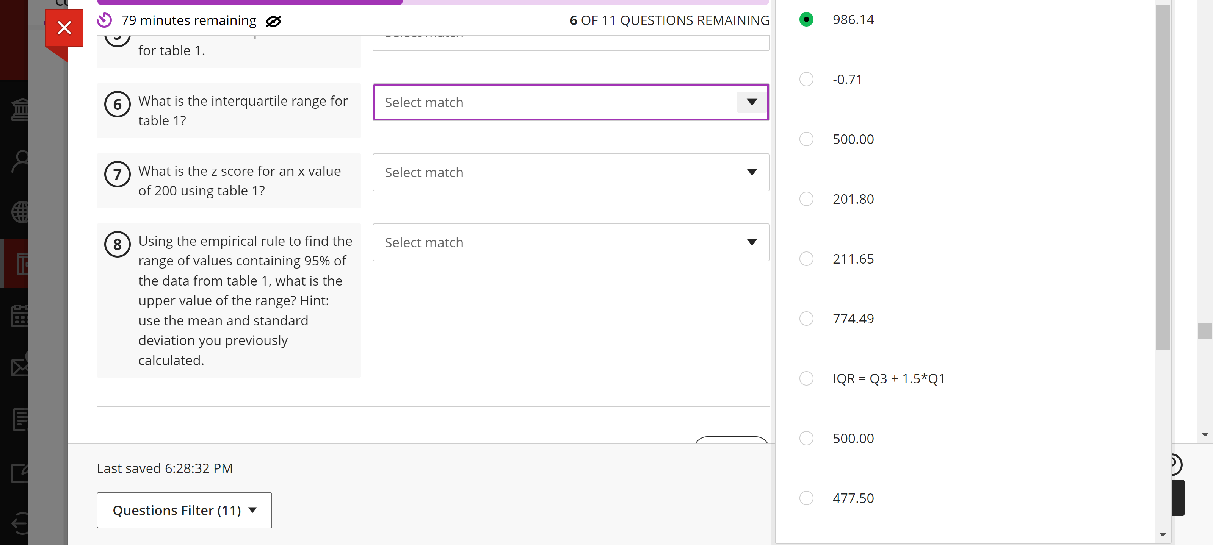
Task: Click the answer list scroll-down arrow
Action: click(x=1162, y=535)
